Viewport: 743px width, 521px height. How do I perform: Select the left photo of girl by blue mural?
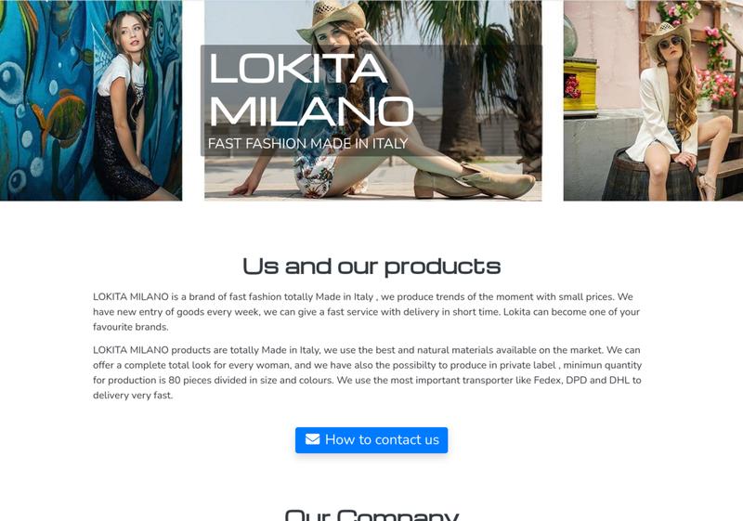tap(91, 100)
